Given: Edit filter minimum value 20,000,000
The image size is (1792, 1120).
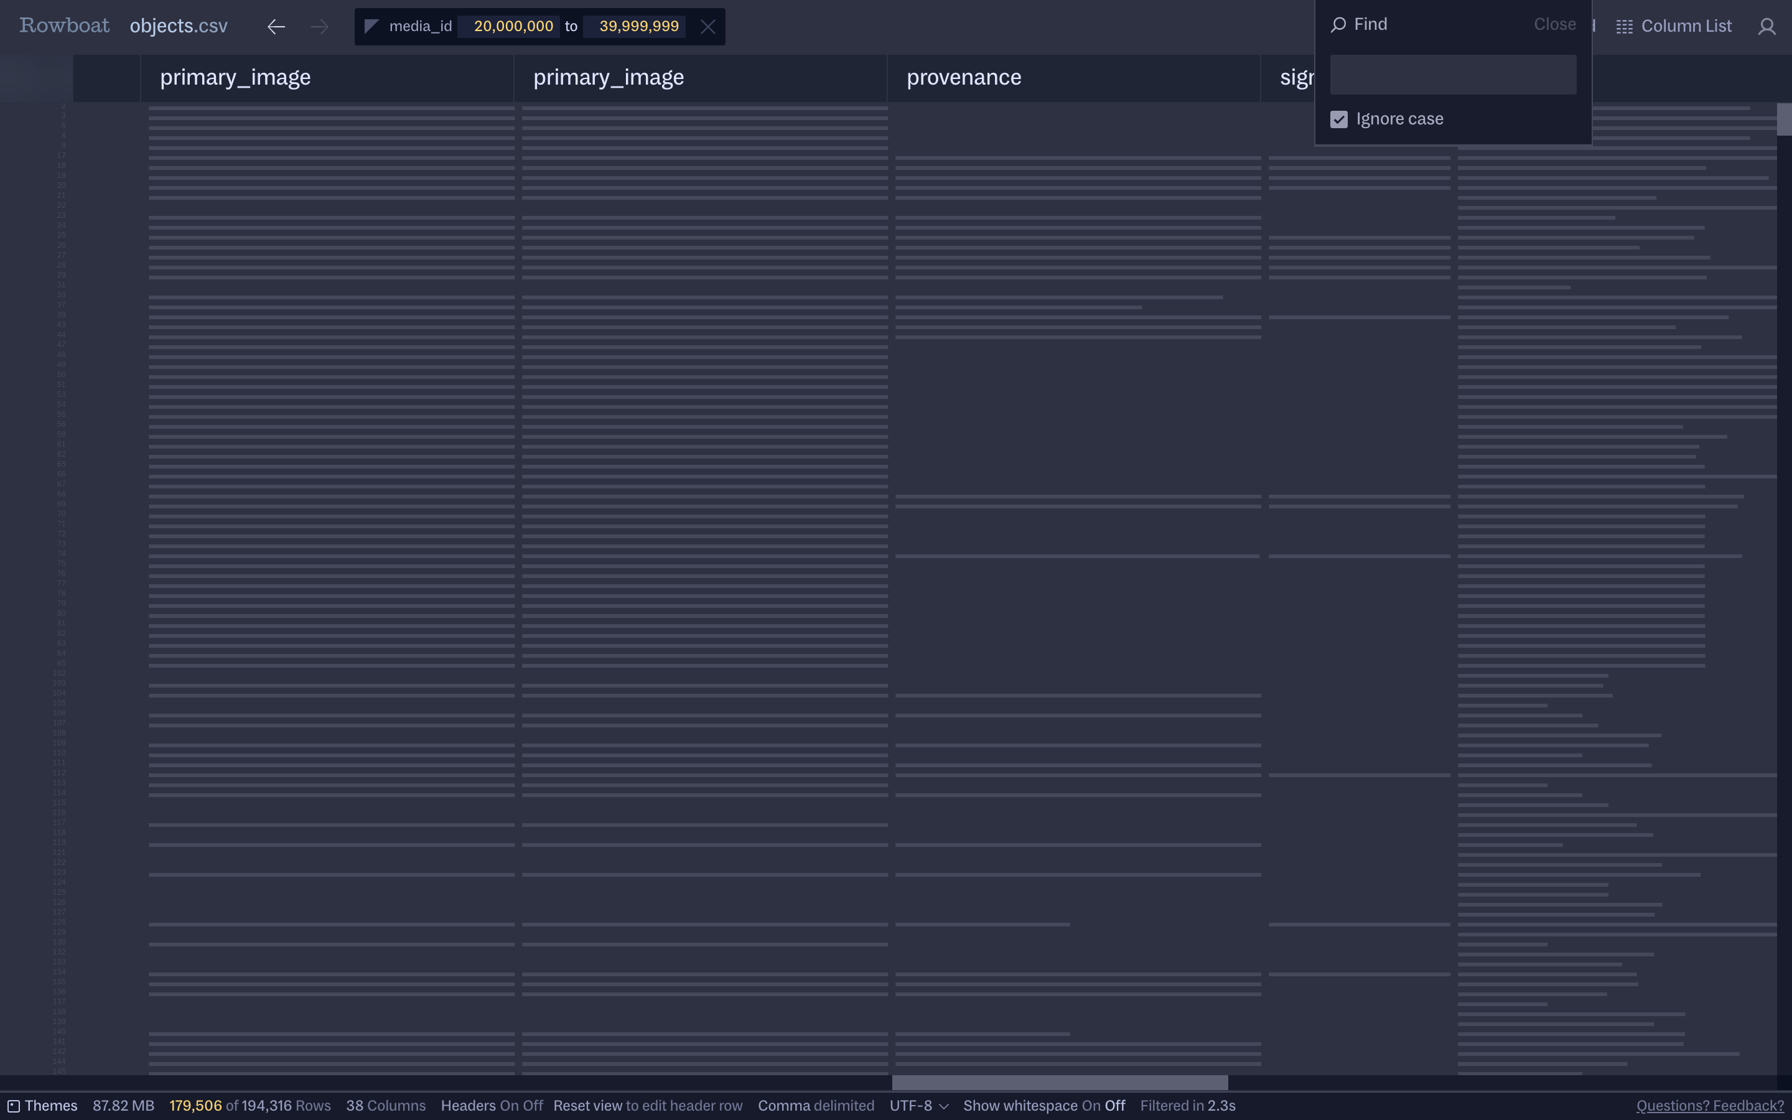Looking at the screenshot, I should pyautogui.click(x=513, y=27).
